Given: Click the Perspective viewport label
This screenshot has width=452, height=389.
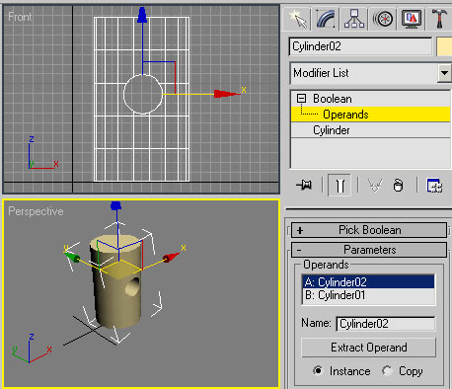Looking at the screenshot, I should click(36, 211).
